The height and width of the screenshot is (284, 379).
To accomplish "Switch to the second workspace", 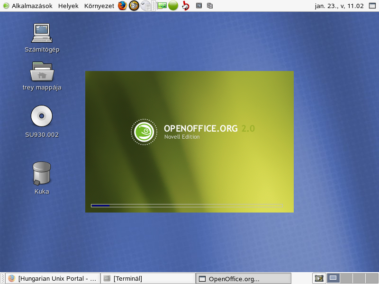I will [x=346, y=278].
